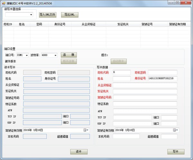Click the 导入XML文件 button

[48, 15]
